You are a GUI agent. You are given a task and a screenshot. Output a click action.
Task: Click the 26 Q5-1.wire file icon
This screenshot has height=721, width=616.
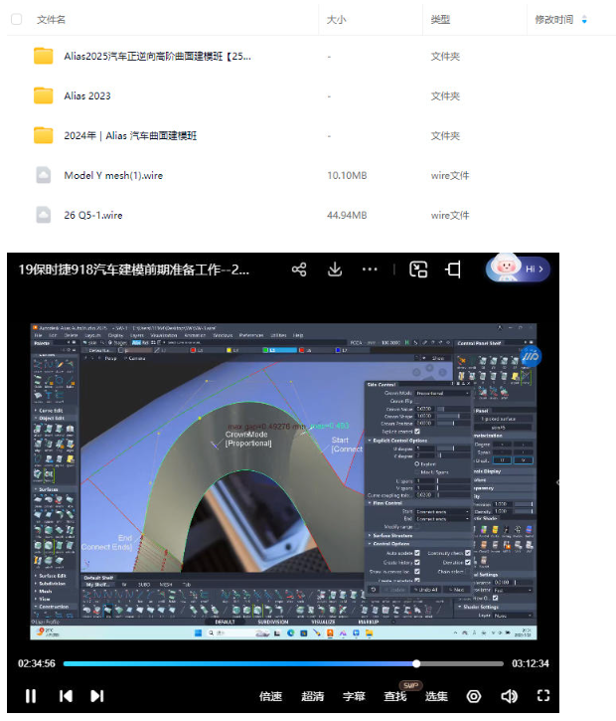pos(43,215)
